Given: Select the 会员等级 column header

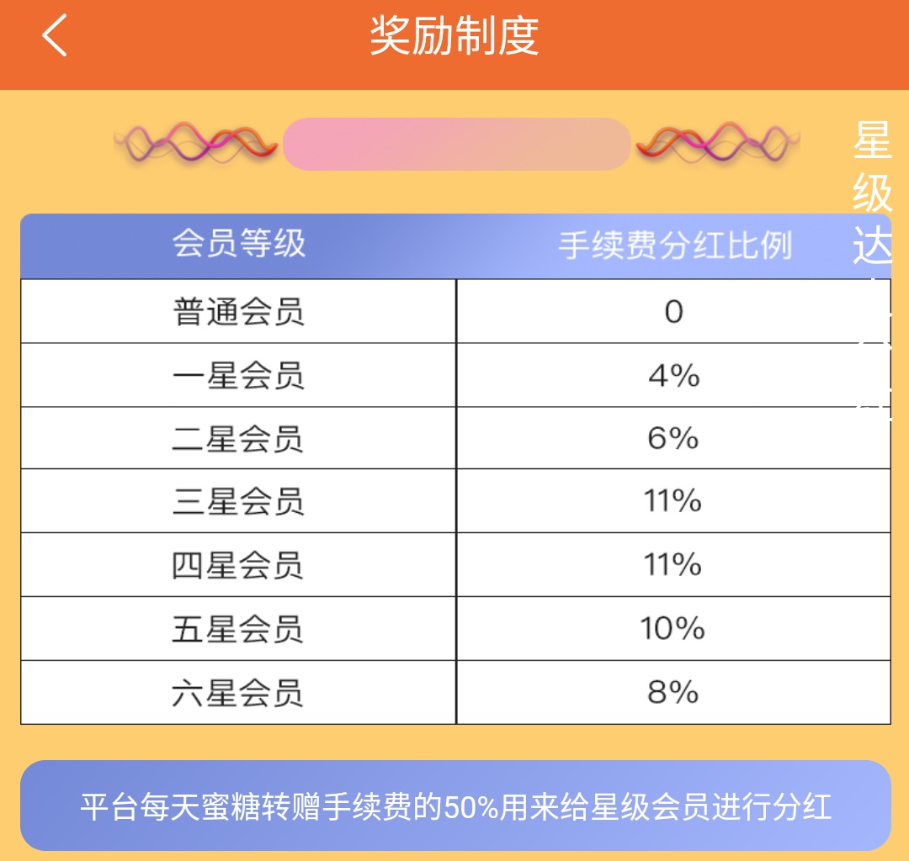Looking at the screenshot, I should coord(239,244).
